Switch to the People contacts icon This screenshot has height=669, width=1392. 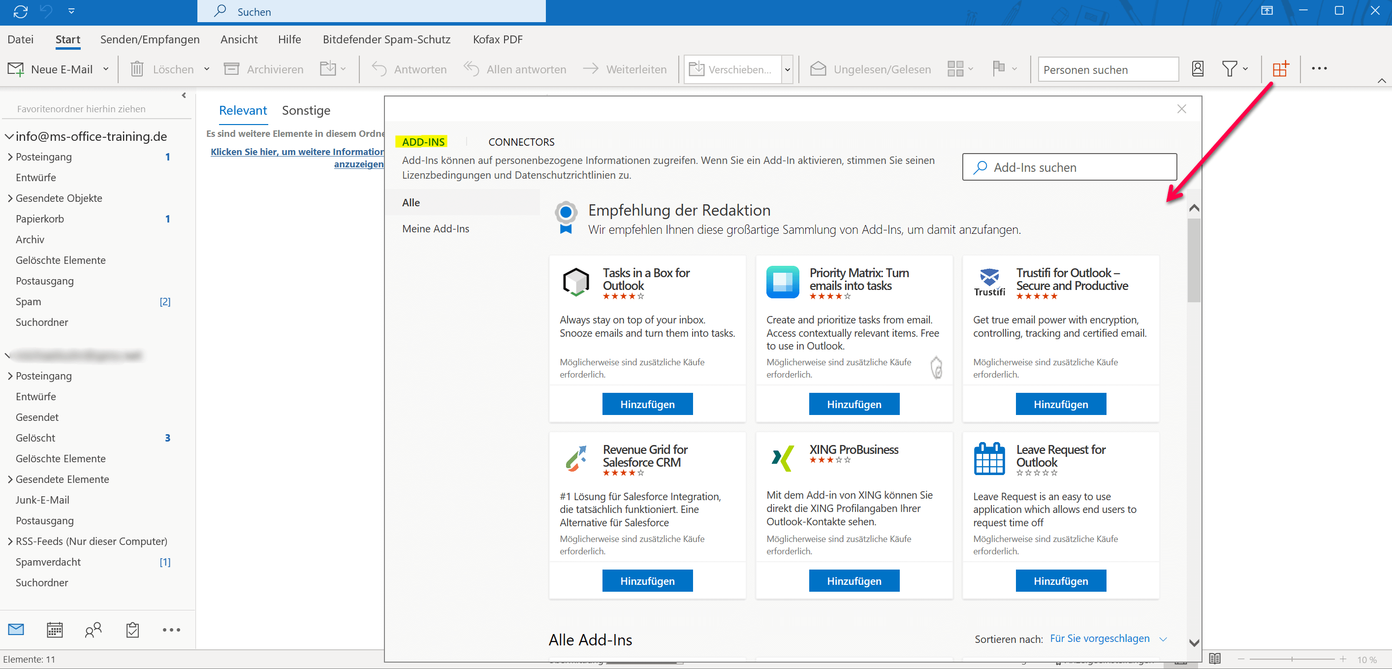[x=93, y=630]
